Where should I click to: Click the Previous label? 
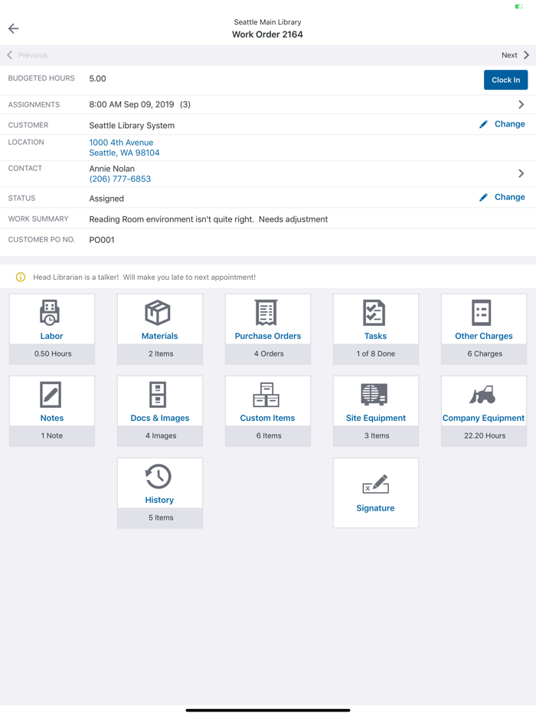[x=33, y=55]
